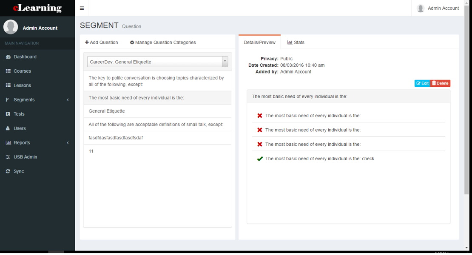Viewport: 472px width, 255px height.
Task: Click the Courses grid icon
Action: tap(9, 71)
